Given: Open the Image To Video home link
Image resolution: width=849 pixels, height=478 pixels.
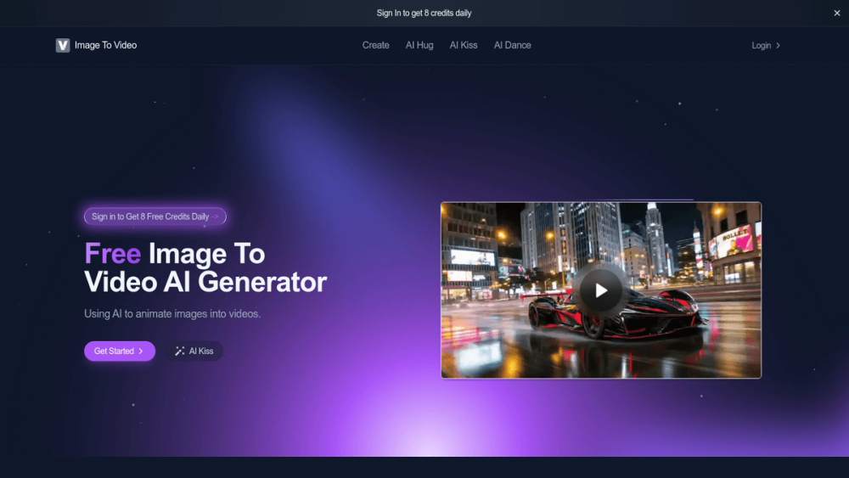Looking at the screenshot, I should (97, 46).
